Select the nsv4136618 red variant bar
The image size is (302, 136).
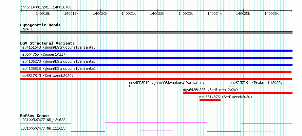(x=156, y=72)
